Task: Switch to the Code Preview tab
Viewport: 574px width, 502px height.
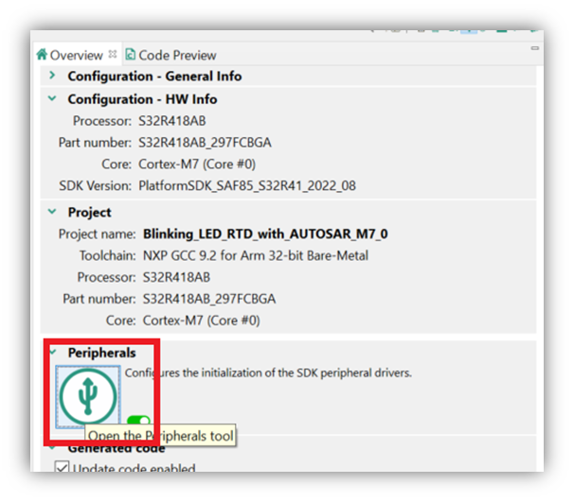Action: [x=170, y=55]
